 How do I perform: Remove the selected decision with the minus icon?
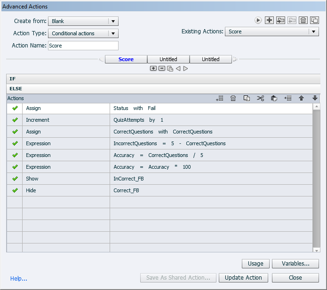(x=161, y=69)
